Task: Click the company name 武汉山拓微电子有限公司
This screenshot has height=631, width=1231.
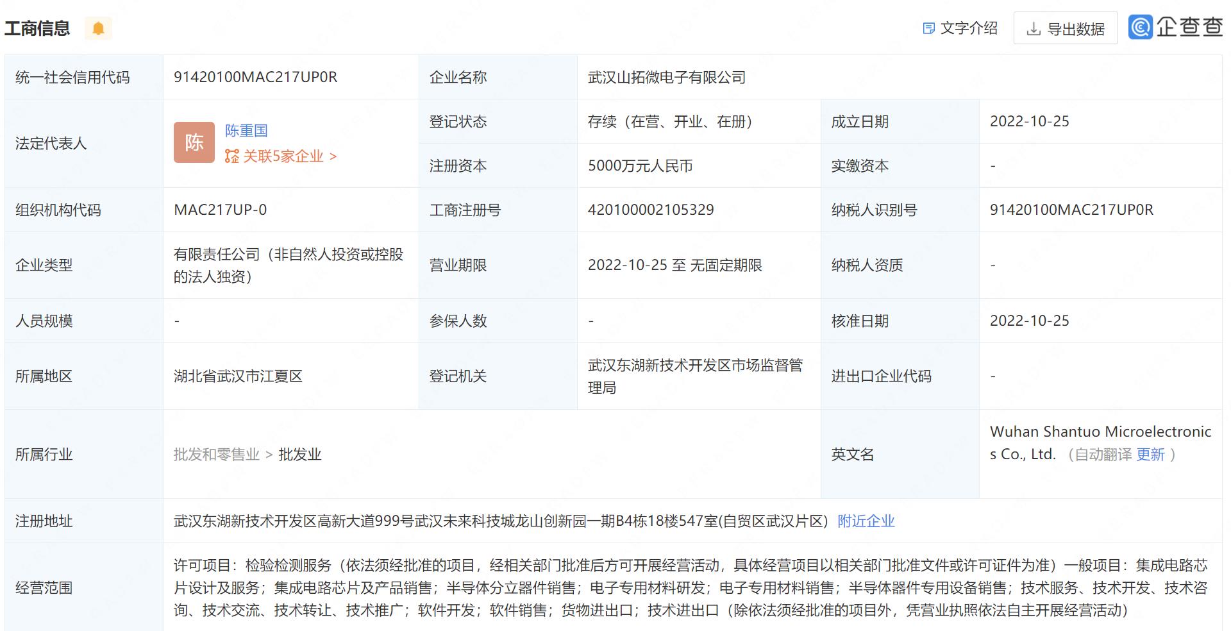Action: (667, 78)
